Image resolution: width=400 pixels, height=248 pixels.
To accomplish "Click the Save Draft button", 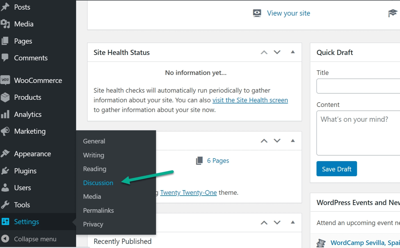I will coord(337,169).
